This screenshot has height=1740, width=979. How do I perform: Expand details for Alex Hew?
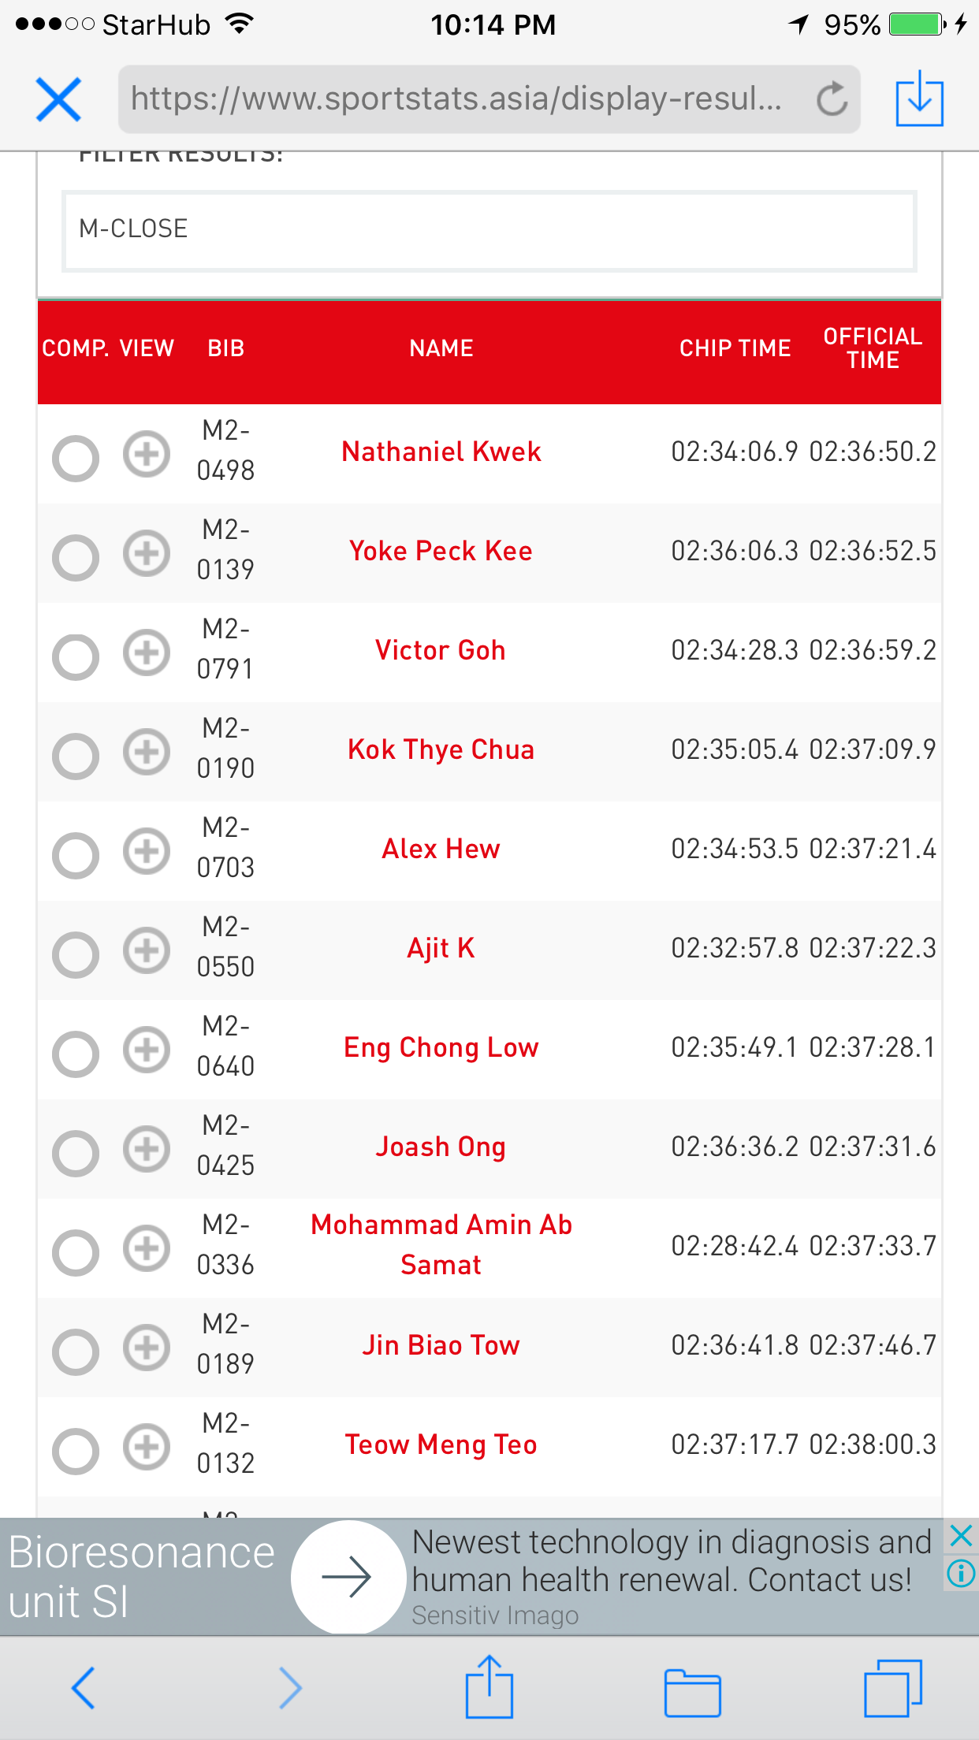click(x=147, y=851)
